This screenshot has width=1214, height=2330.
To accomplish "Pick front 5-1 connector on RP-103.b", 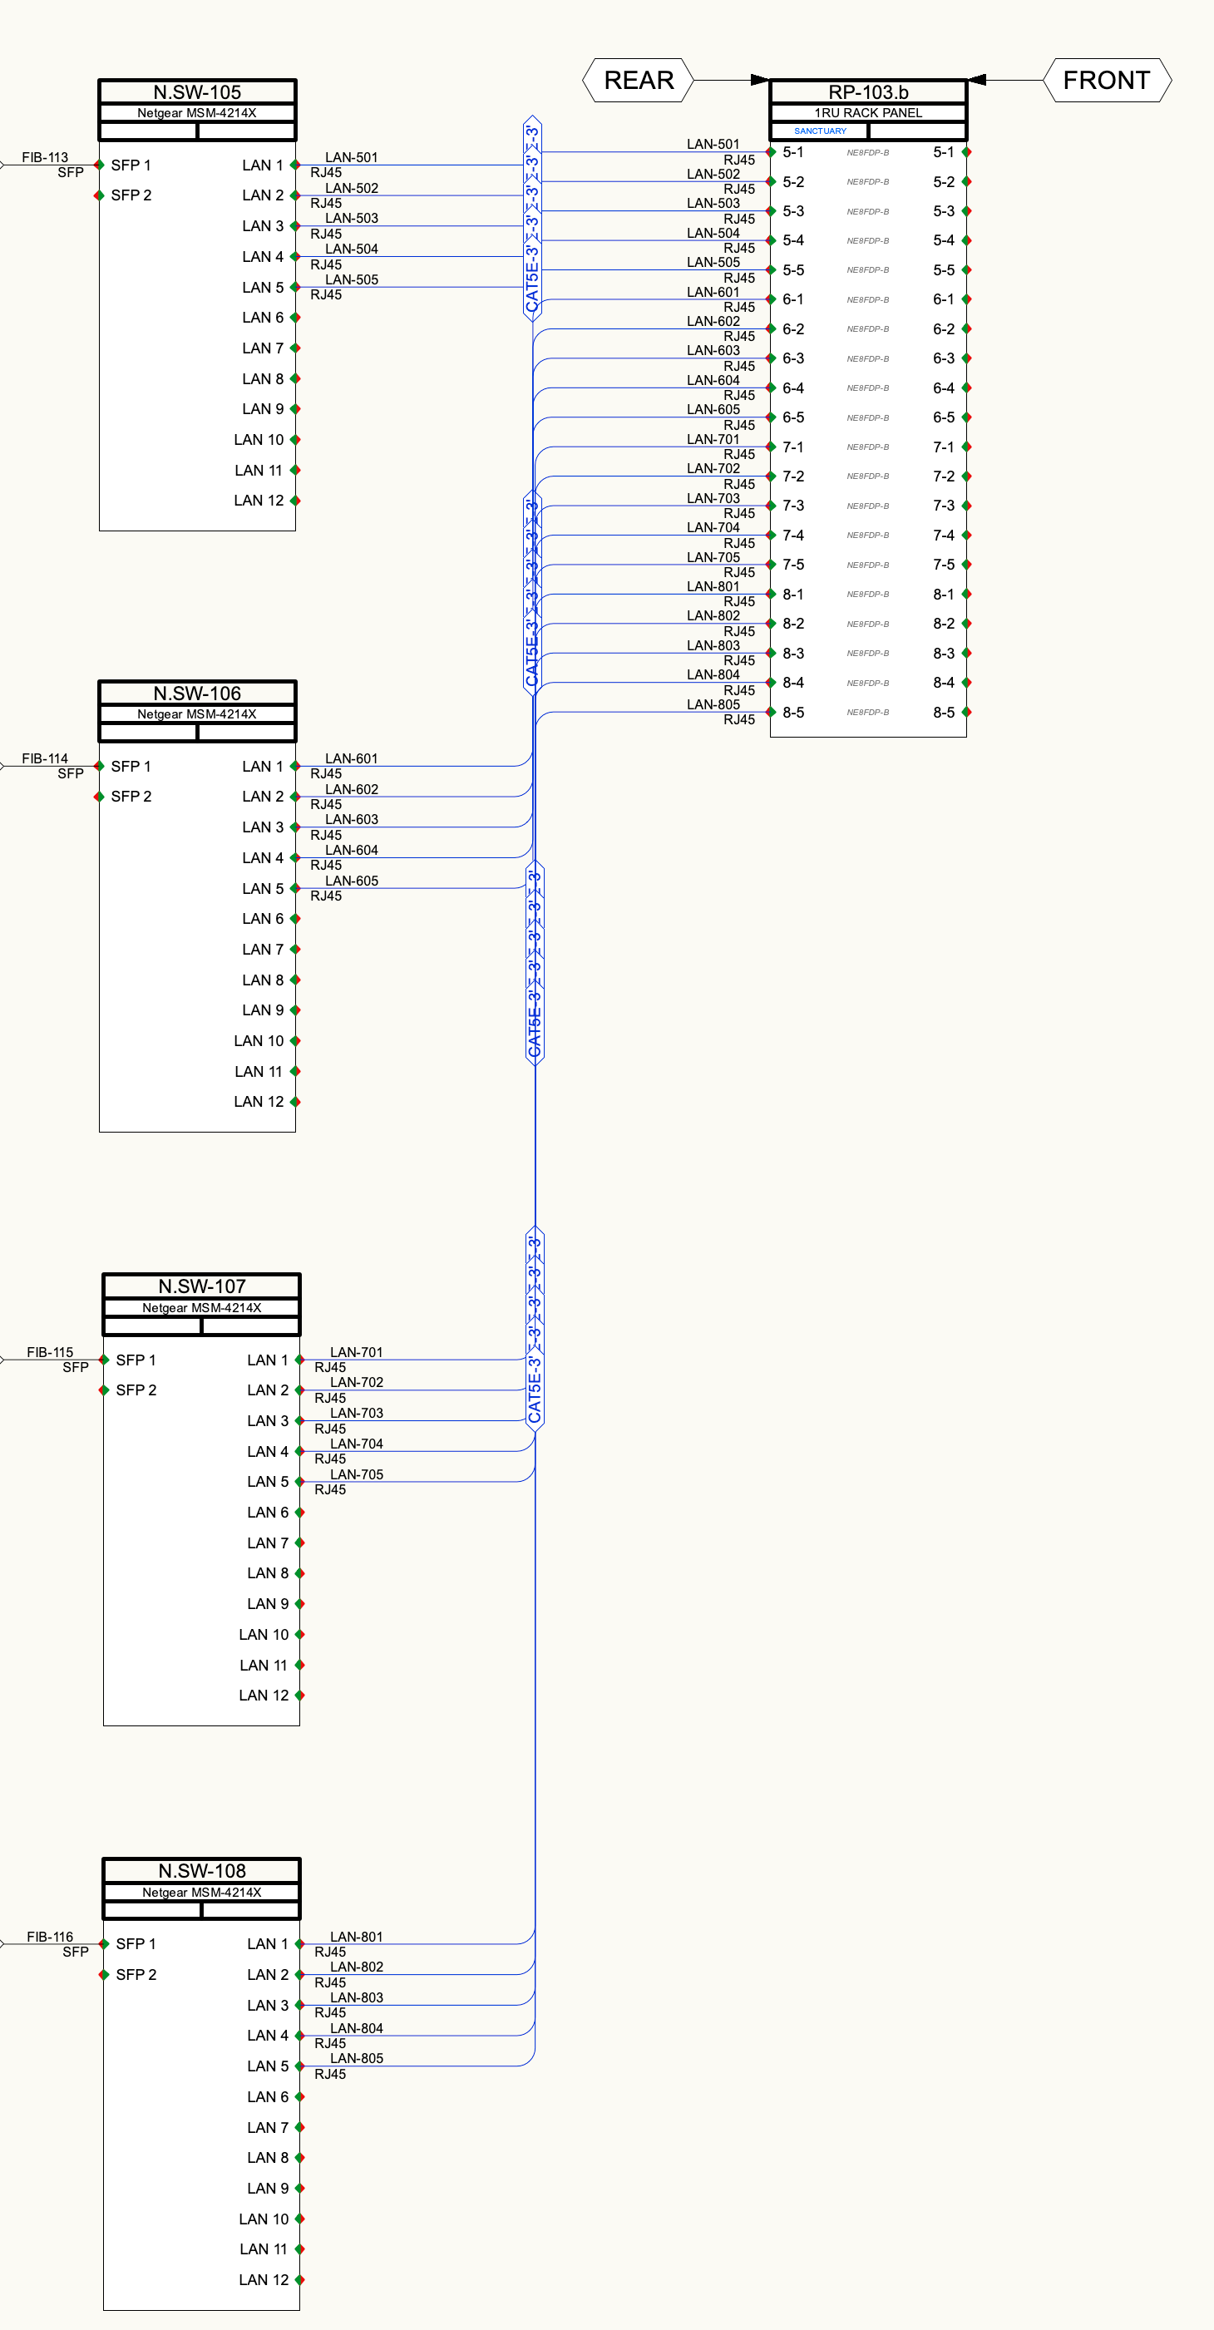I will [x=966, y=152].
